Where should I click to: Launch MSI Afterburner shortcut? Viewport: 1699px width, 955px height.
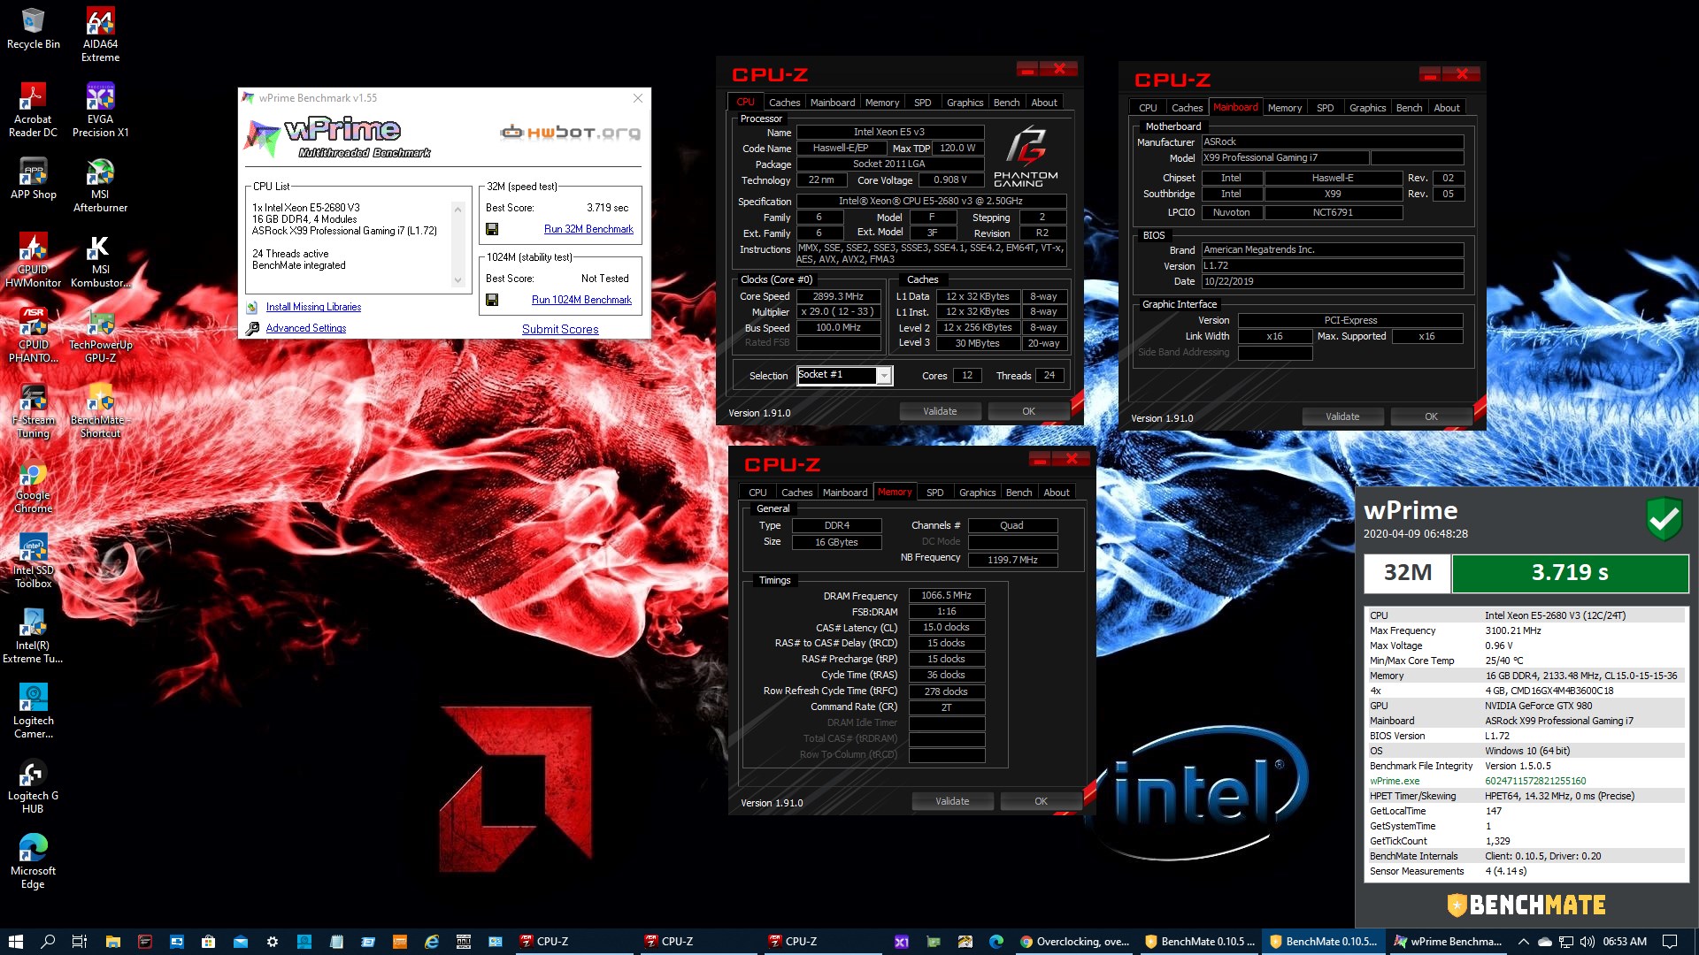100,185
